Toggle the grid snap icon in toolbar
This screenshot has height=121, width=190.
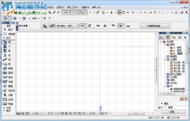pos(90,12)
